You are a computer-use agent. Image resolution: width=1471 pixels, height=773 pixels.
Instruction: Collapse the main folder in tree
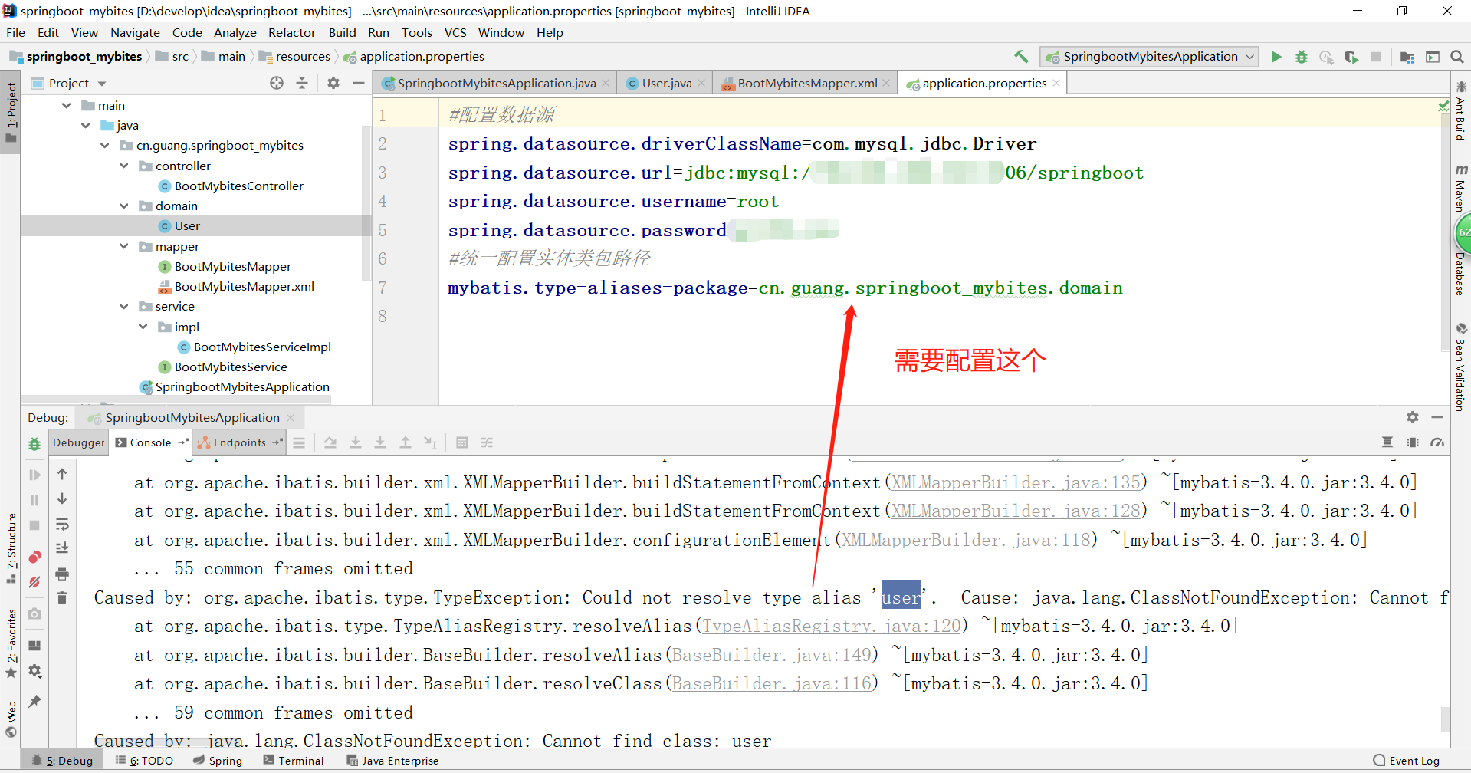[67, 105]
